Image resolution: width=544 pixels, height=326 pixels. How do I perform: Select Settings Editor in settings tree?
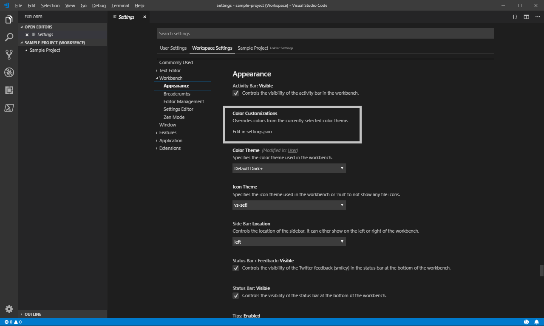pos(178,109)
